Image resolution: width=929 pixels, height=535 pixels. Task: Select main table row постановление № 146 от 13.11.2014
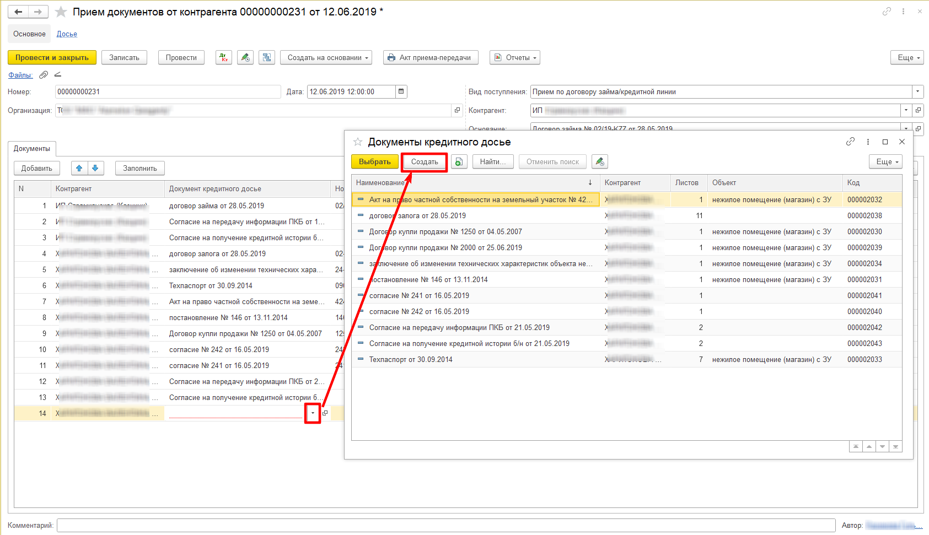click(179, 317)
